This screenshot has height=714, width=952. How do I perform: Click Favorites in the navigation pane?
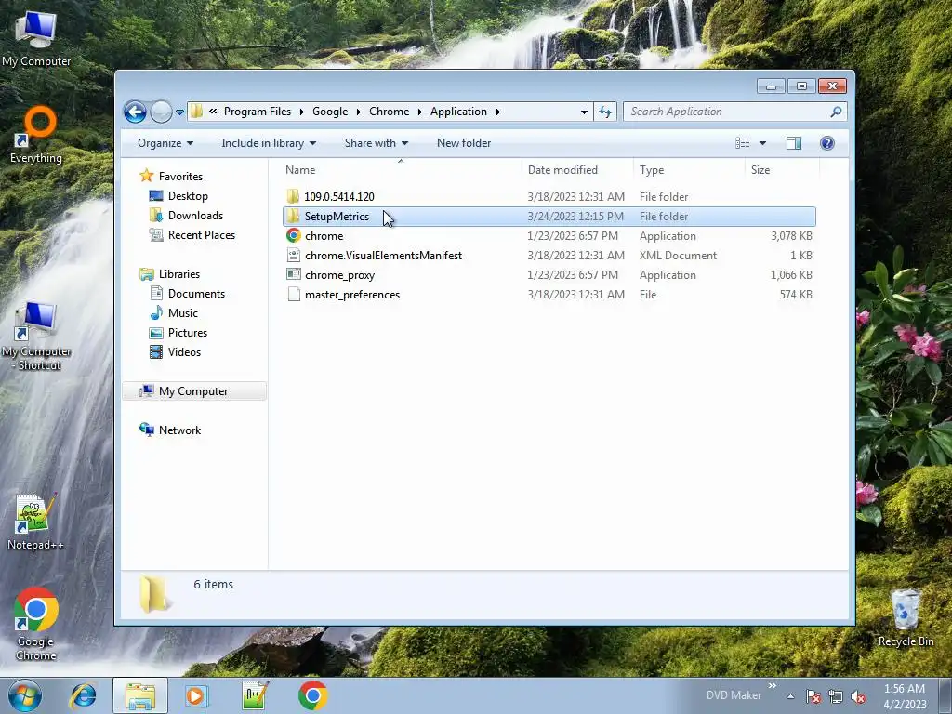[180, 177]
